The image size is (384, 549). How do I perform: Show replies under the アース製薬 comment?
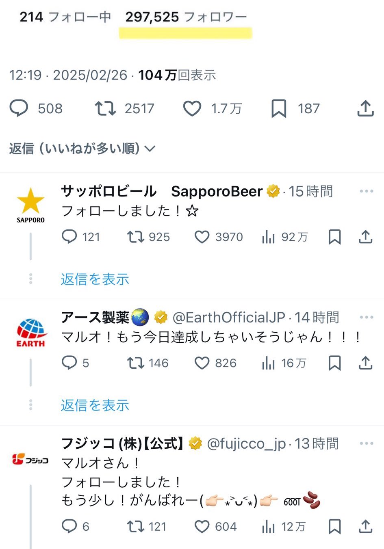[95, 405]
